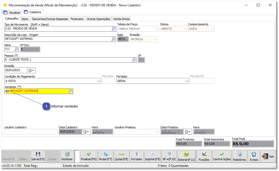The image size is (279, 171).
Task: Click Finalizar (F6) green checkmark button
Action: (89, 156)
